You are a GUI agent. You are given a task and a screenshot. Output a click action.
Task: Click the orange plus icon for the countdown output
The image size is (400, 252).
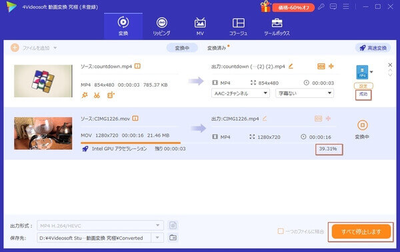tap(331, 66)
